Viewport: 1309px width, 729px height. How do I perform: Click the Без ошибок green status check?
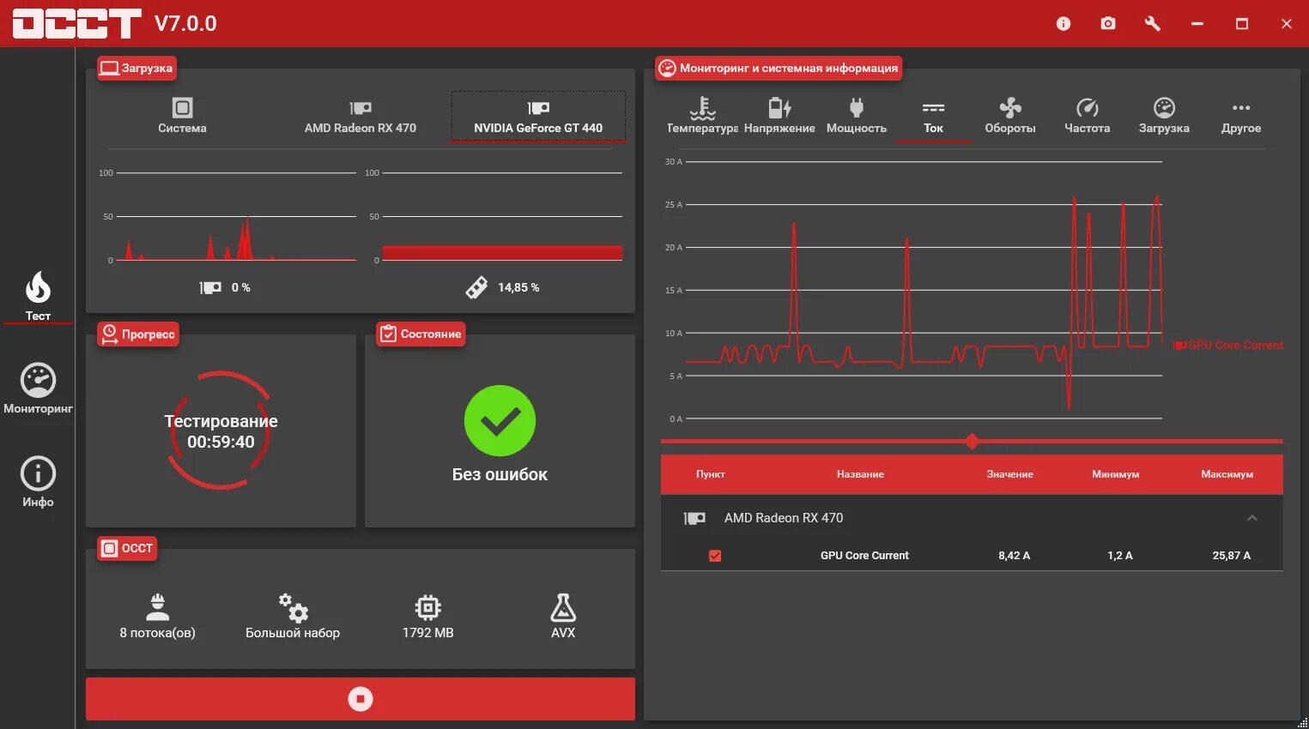point(500,420)
